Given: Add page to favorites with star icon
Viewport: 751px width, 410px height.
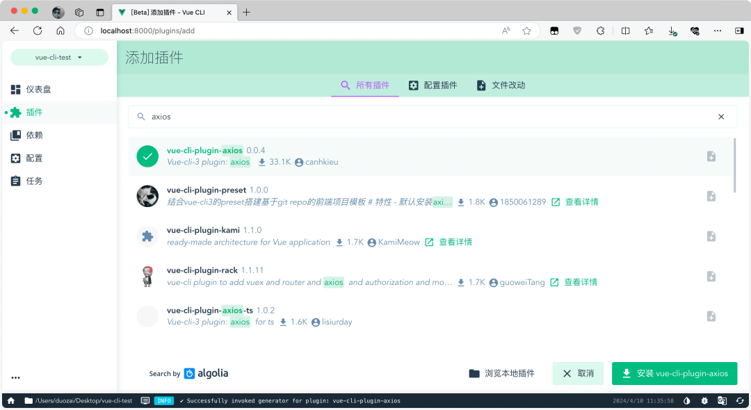Looking at the screenshot, I should pyautogui.click(x=527, y=31).
